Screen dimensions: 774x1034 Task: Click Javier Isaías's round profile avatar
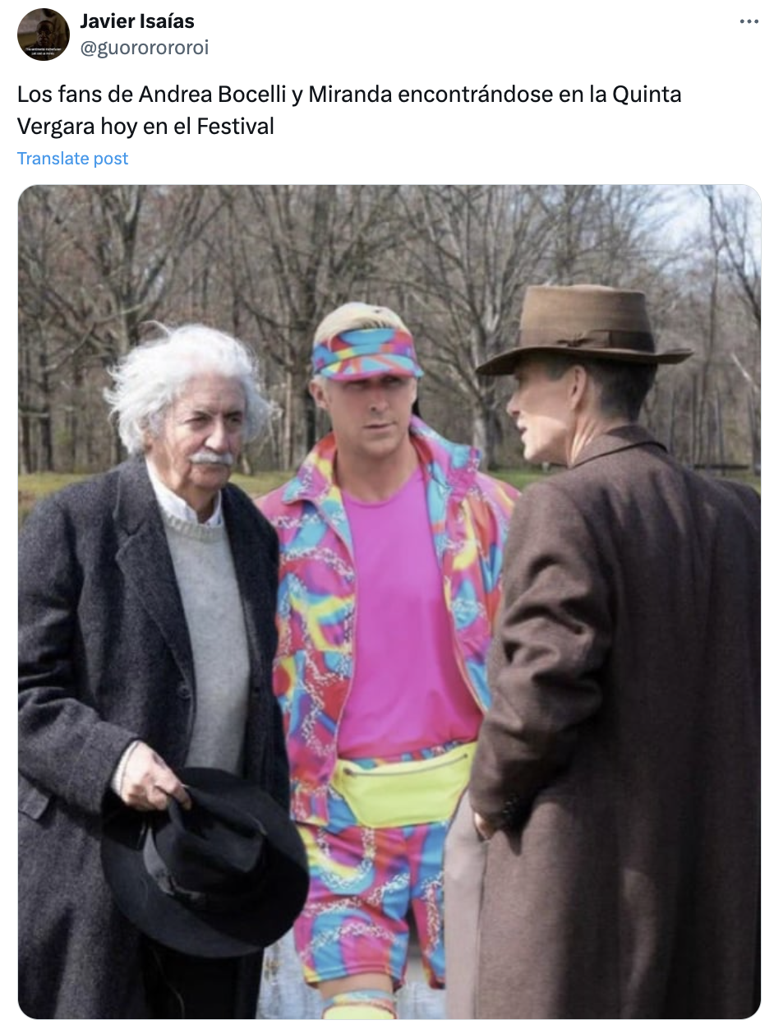click(44, 35)
